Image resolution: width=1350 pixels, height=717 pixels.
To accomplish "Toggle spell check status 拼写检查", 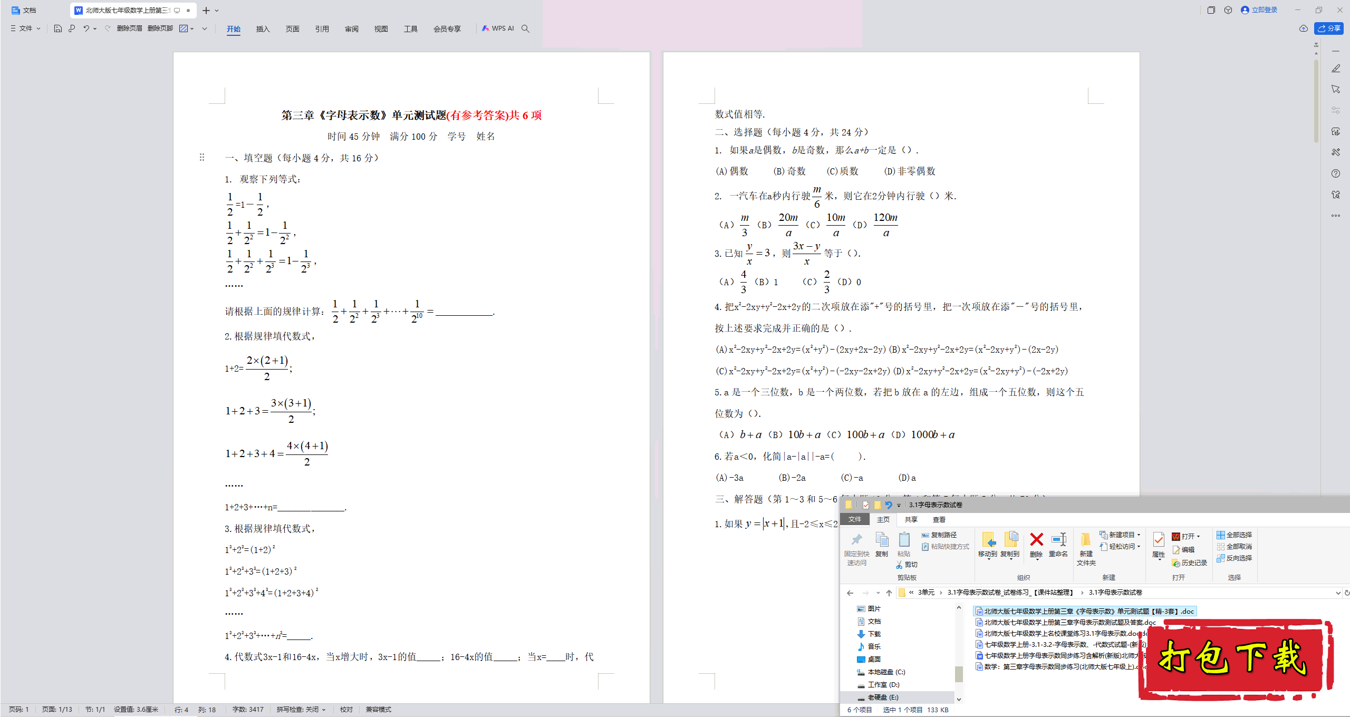I will point(301,710).
